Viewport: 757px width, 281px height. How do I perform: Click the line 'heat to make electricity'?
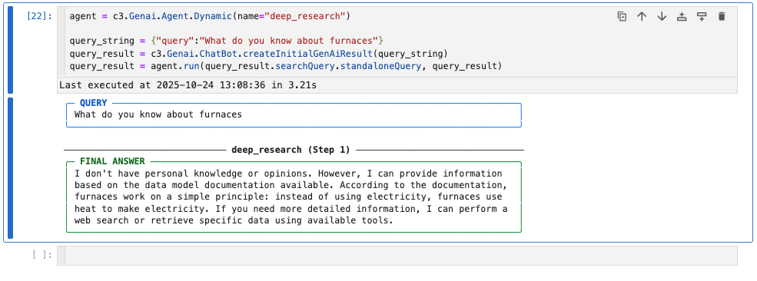291,209
